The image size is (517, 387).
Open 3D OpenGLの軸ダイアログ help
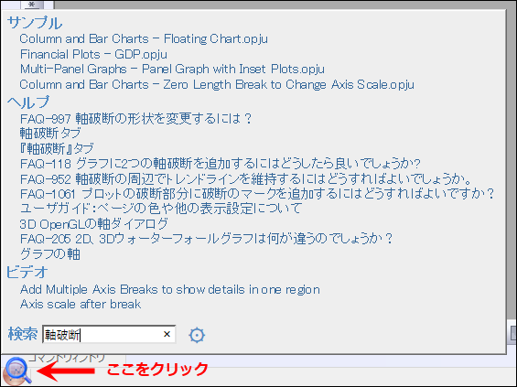point(94,224)
